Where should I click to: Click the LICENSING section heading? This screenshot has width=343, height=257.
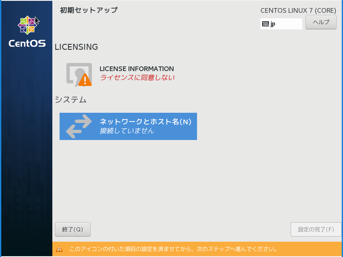click(77, 47)
